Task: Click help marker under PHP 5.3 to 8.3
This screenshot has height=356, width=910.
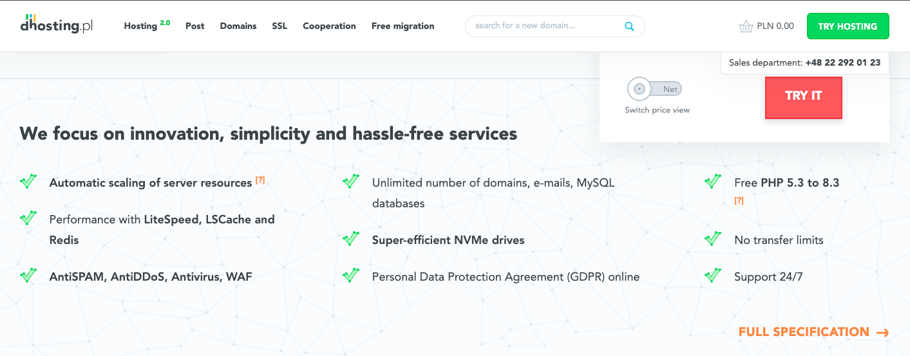Action: (x=739, y=201)
